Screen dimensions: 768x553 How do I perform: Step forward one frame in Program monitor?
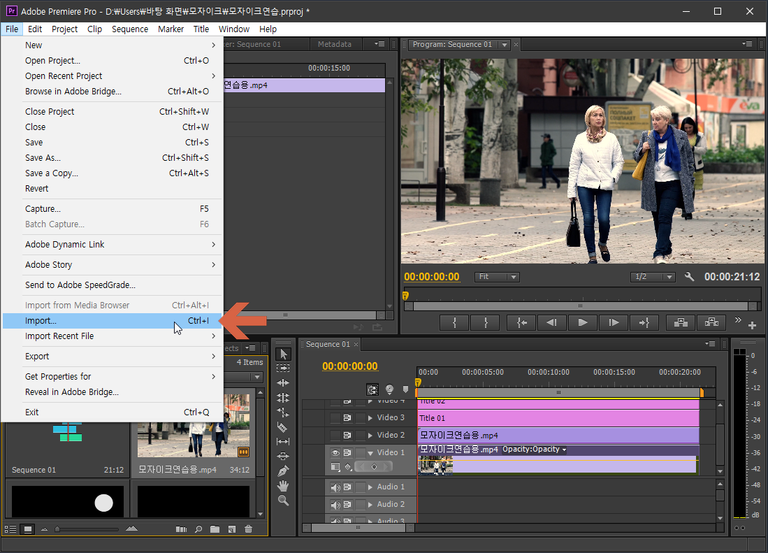[614, 322]
